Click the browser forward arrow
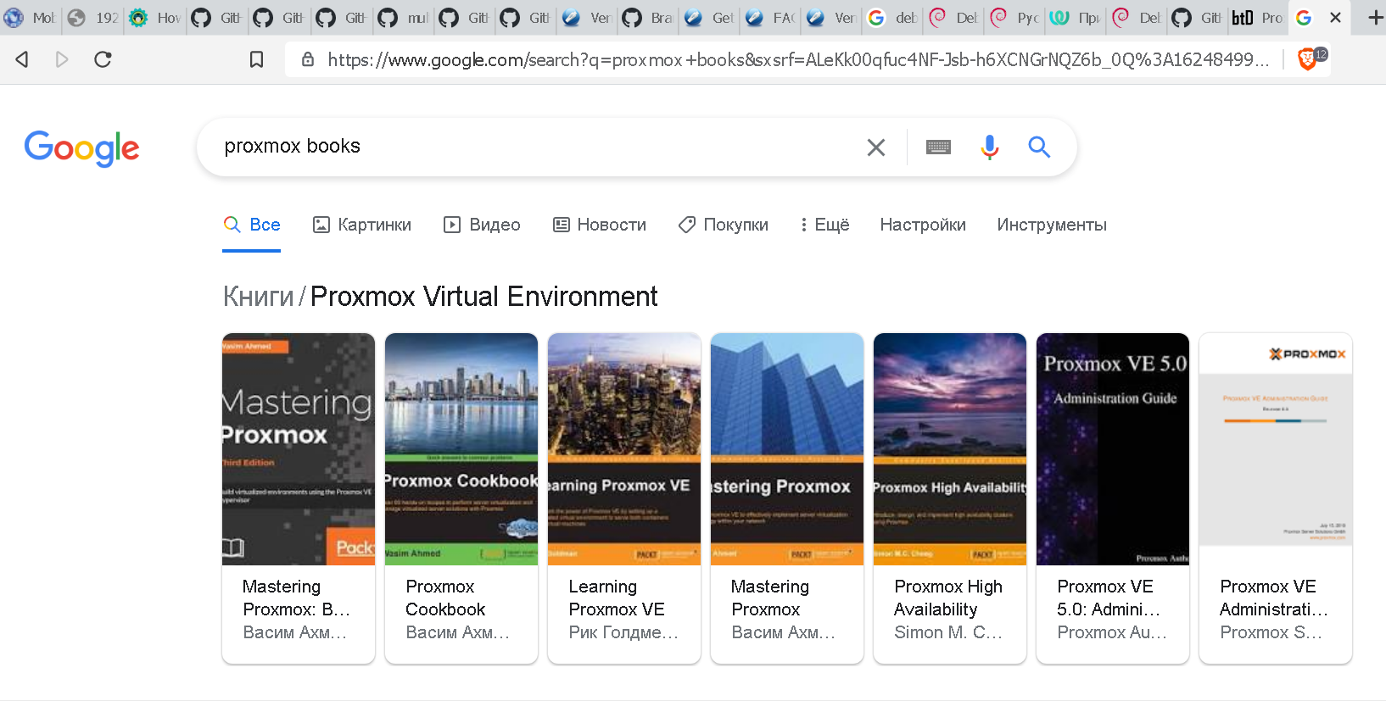 (62, 59)
